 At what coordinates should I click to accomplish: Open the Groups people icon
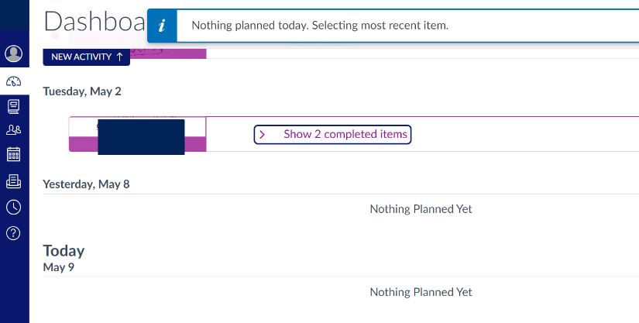click(x=13, y=130)
